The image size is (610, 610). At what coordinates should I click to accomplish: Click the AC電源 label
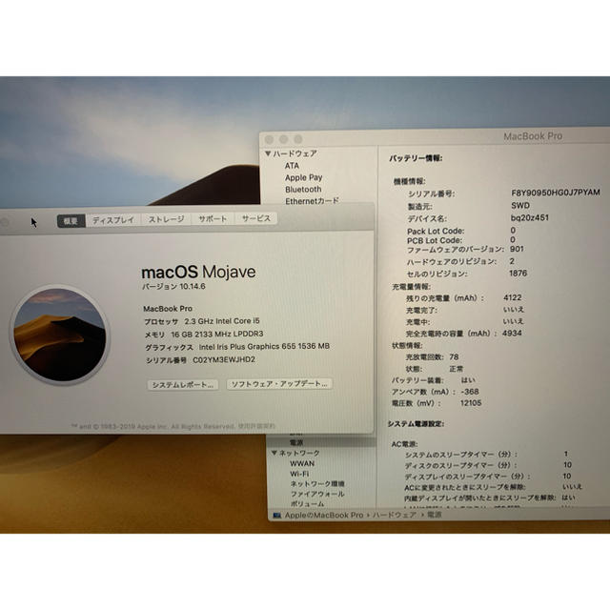point(404,444)
